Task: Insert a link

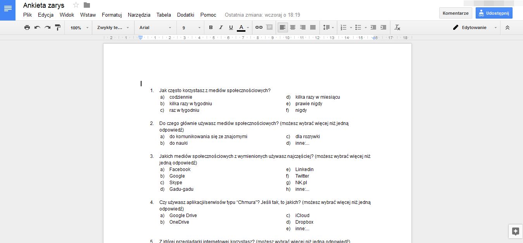Action: pyautogui.click(x=259, y=27)
